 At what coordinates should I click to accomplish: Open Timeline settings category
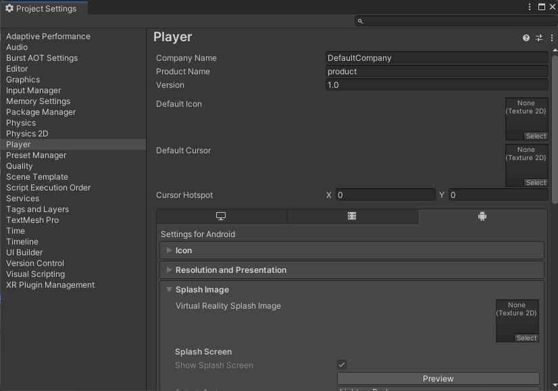pos(73,242)
